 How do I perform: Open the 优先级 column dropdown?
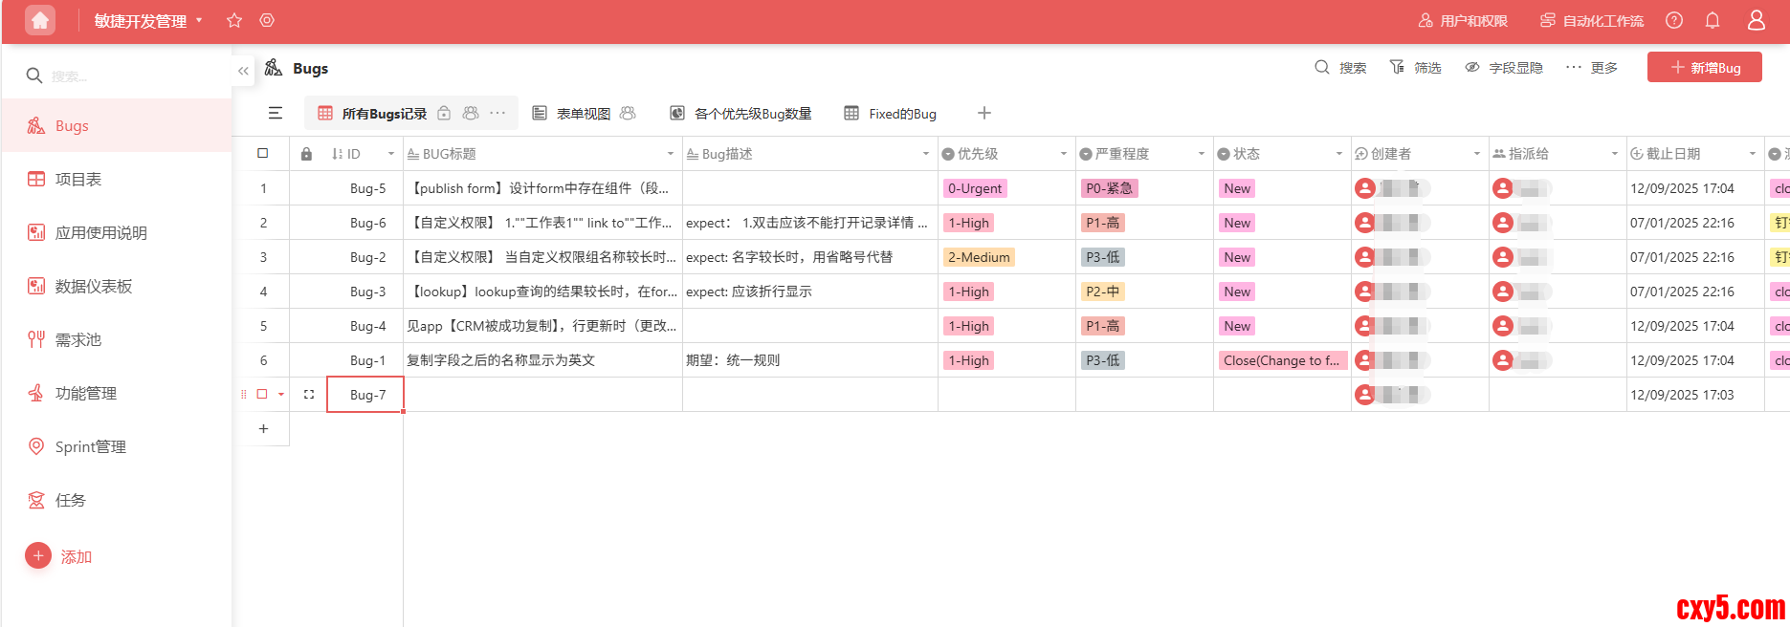coord(1063,154)
